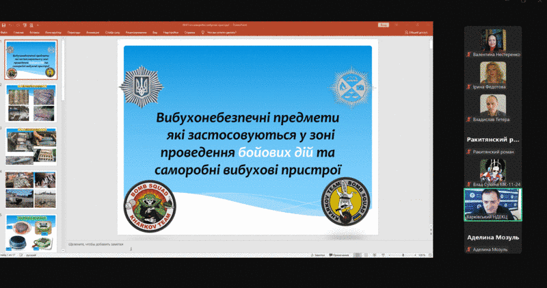
Task: Click the police star emblem on slide
Action: 142,87
